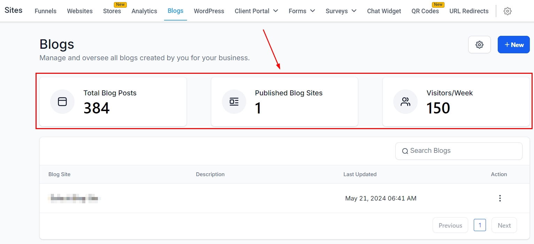
Task: Select page 1 in pagination
Action: pyautogui.click(x=480, y=225)
